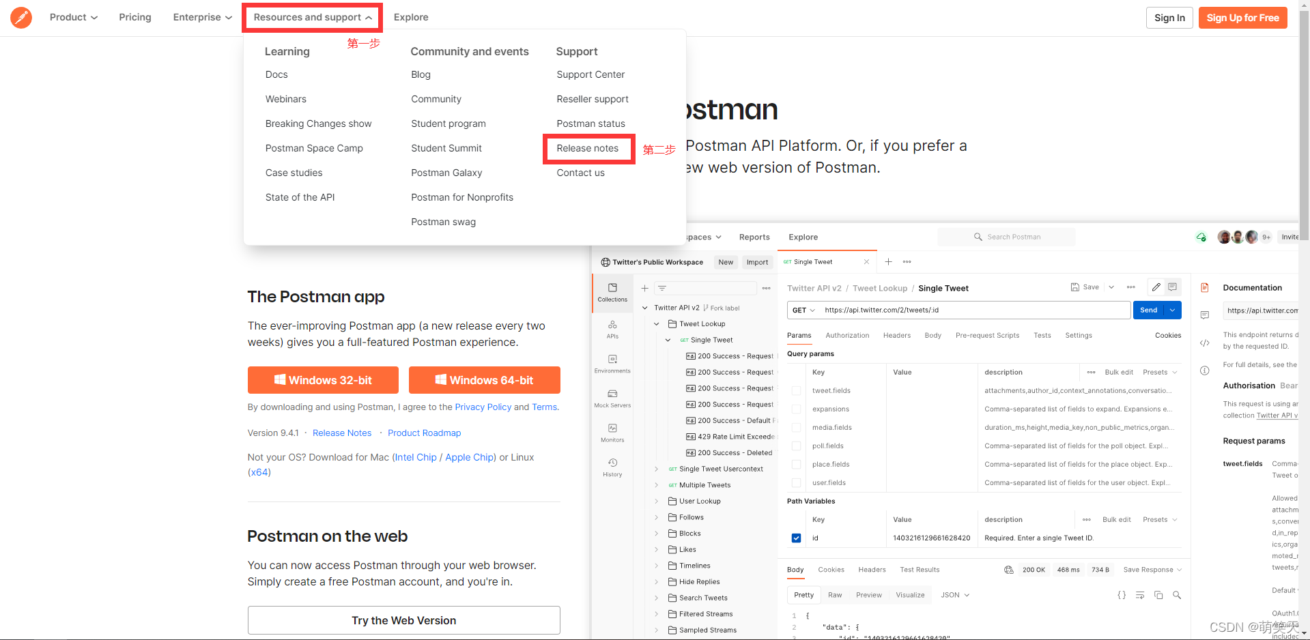Open the info icon in right rail

point(1204,371)
